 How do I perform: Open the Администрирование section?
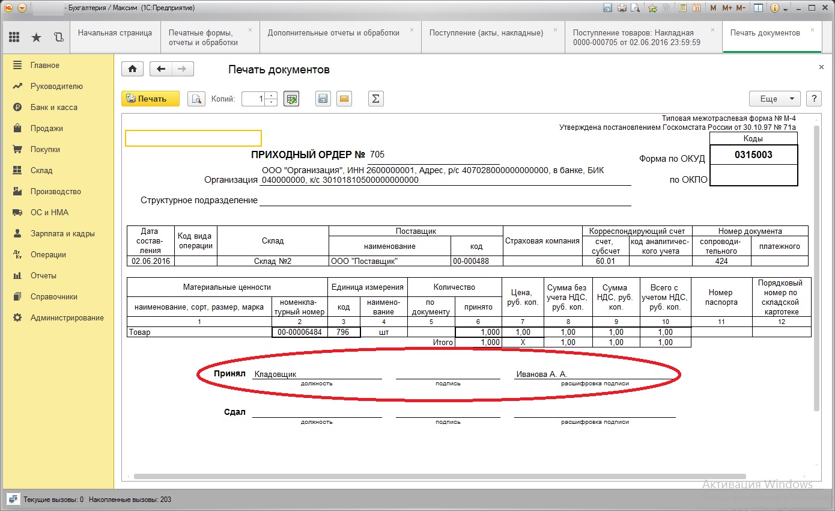click(x=57, y=317)
